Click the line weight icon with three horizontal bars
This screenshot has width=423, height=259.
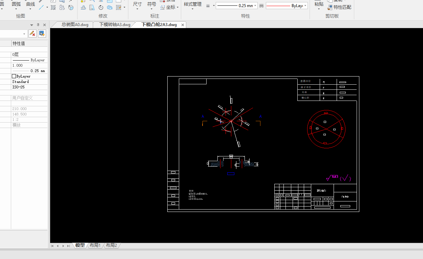[x=208, y=6]
